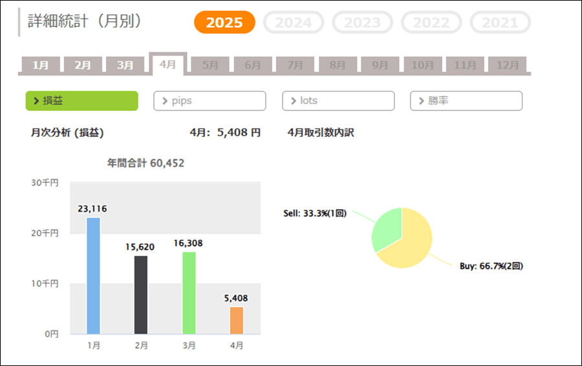The height and width of the screenshot is (366, 582).
Task: Open the 2月 month tab
Action: point(83,65)
